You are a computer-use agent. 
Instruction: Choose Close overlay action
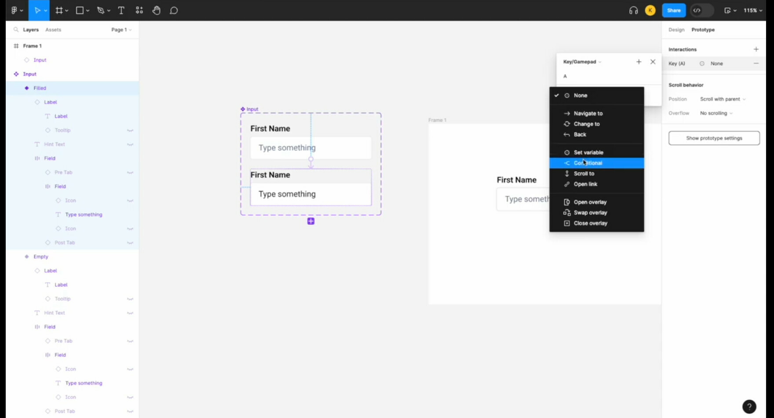click(x=597, y=224)
